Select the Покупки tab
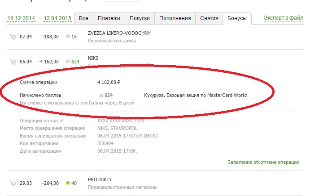 point(140,18)
